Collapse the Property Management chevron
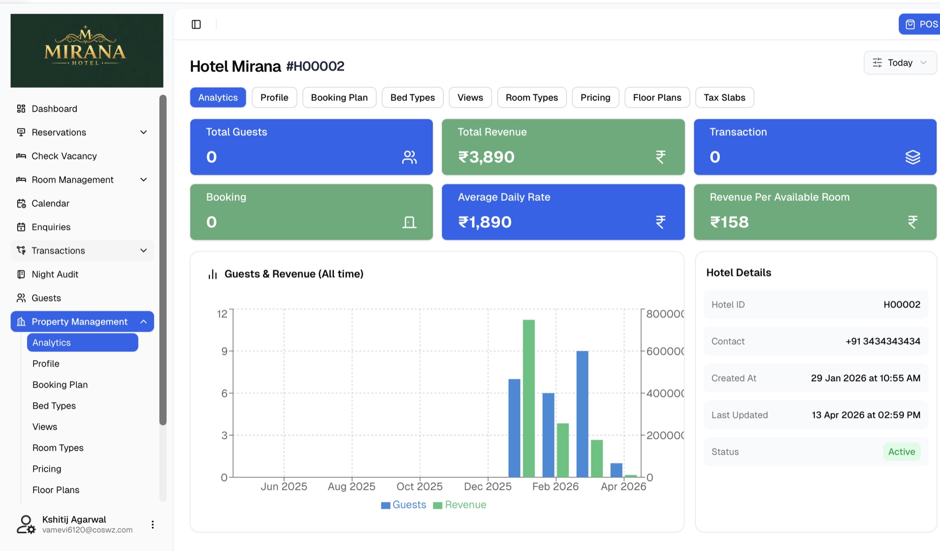 point(144,321)
